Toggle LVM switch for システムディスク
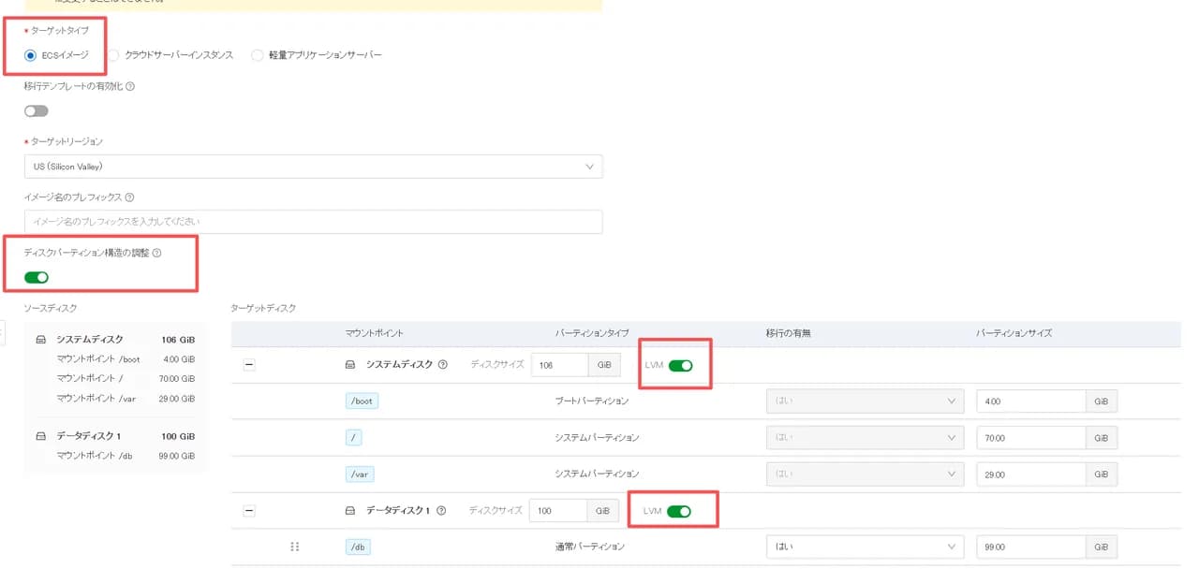1199x569 pixels. tap(681, 365)
